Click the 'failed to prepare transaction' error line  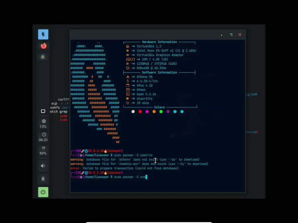pyautogui.click(x=125, y=168)
